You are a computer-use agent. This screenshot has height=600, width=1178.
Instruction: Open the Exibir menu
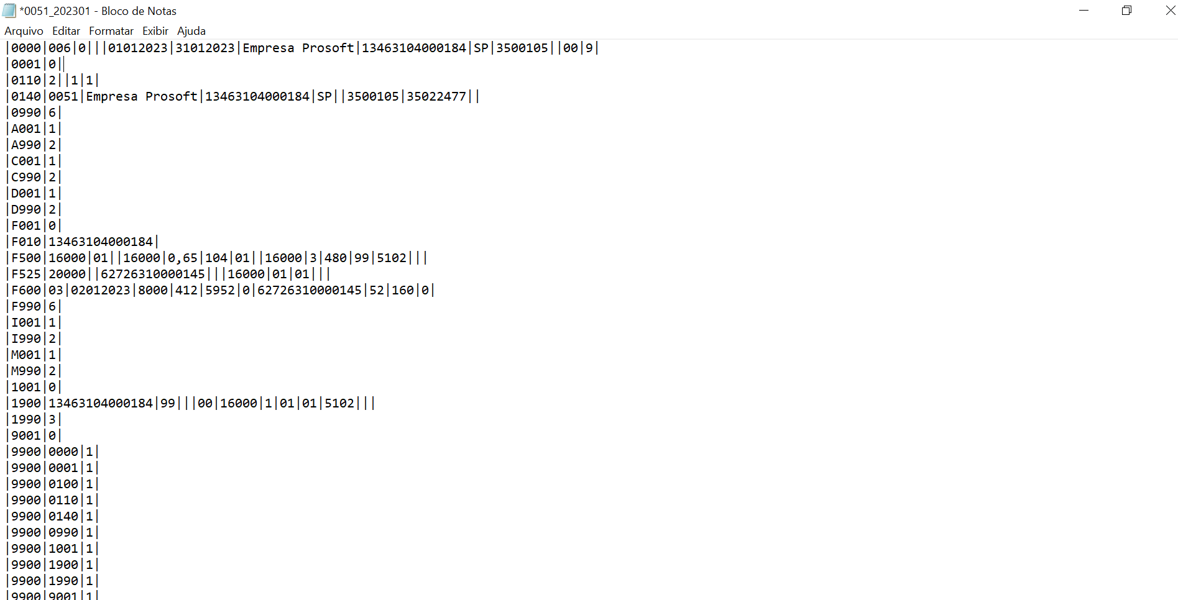(x=155, y=31)
